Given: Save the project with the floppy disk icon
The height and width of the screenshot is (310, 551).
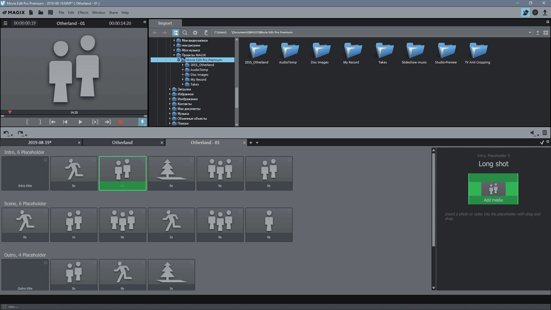Looking at the screenshot, I should coord(51,12).
